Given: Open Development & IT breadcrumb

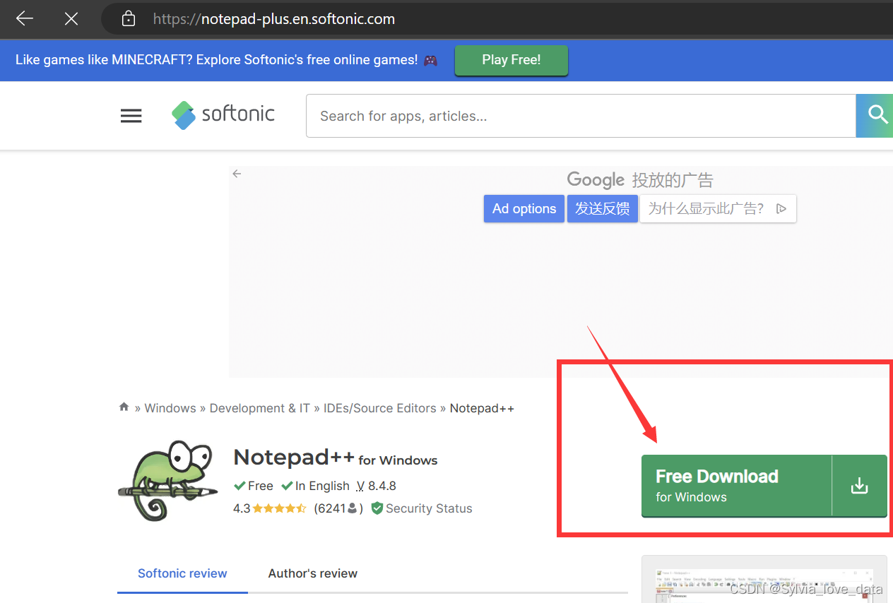Looking at the screenshot, I should click(x=260, y=408).
